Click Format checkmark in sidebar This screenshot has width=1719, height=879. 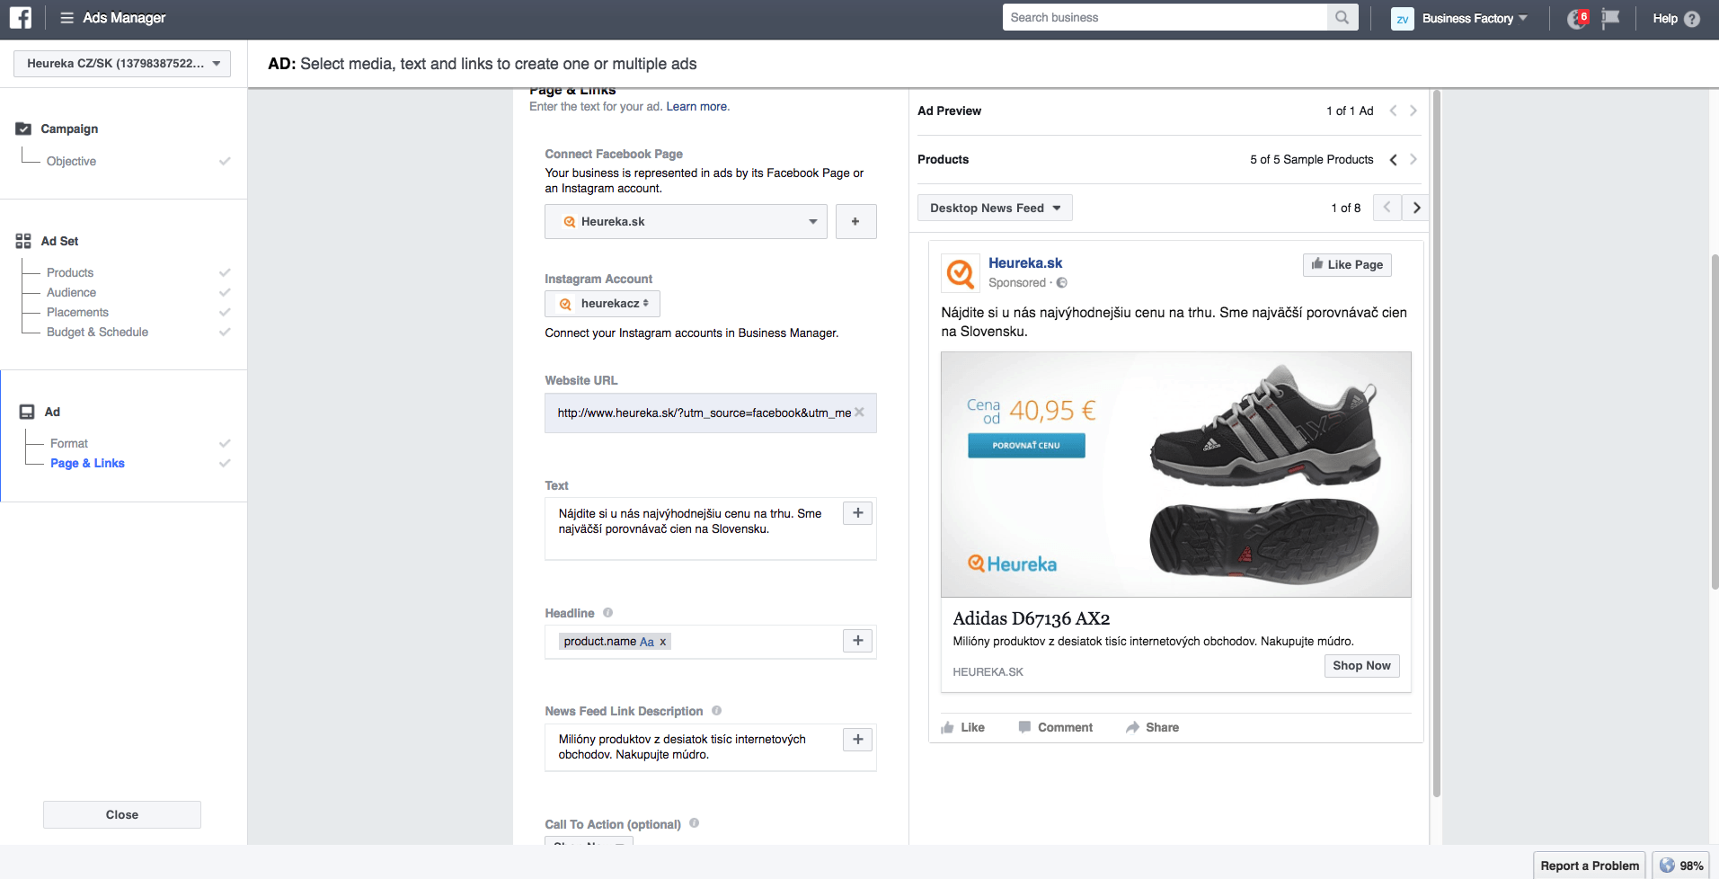pos(225,443)
